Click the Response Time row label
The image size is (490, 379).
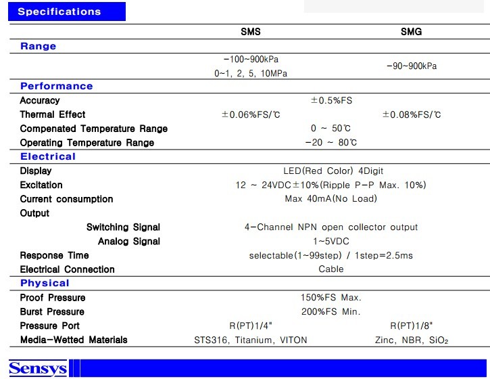pos(55,256)
